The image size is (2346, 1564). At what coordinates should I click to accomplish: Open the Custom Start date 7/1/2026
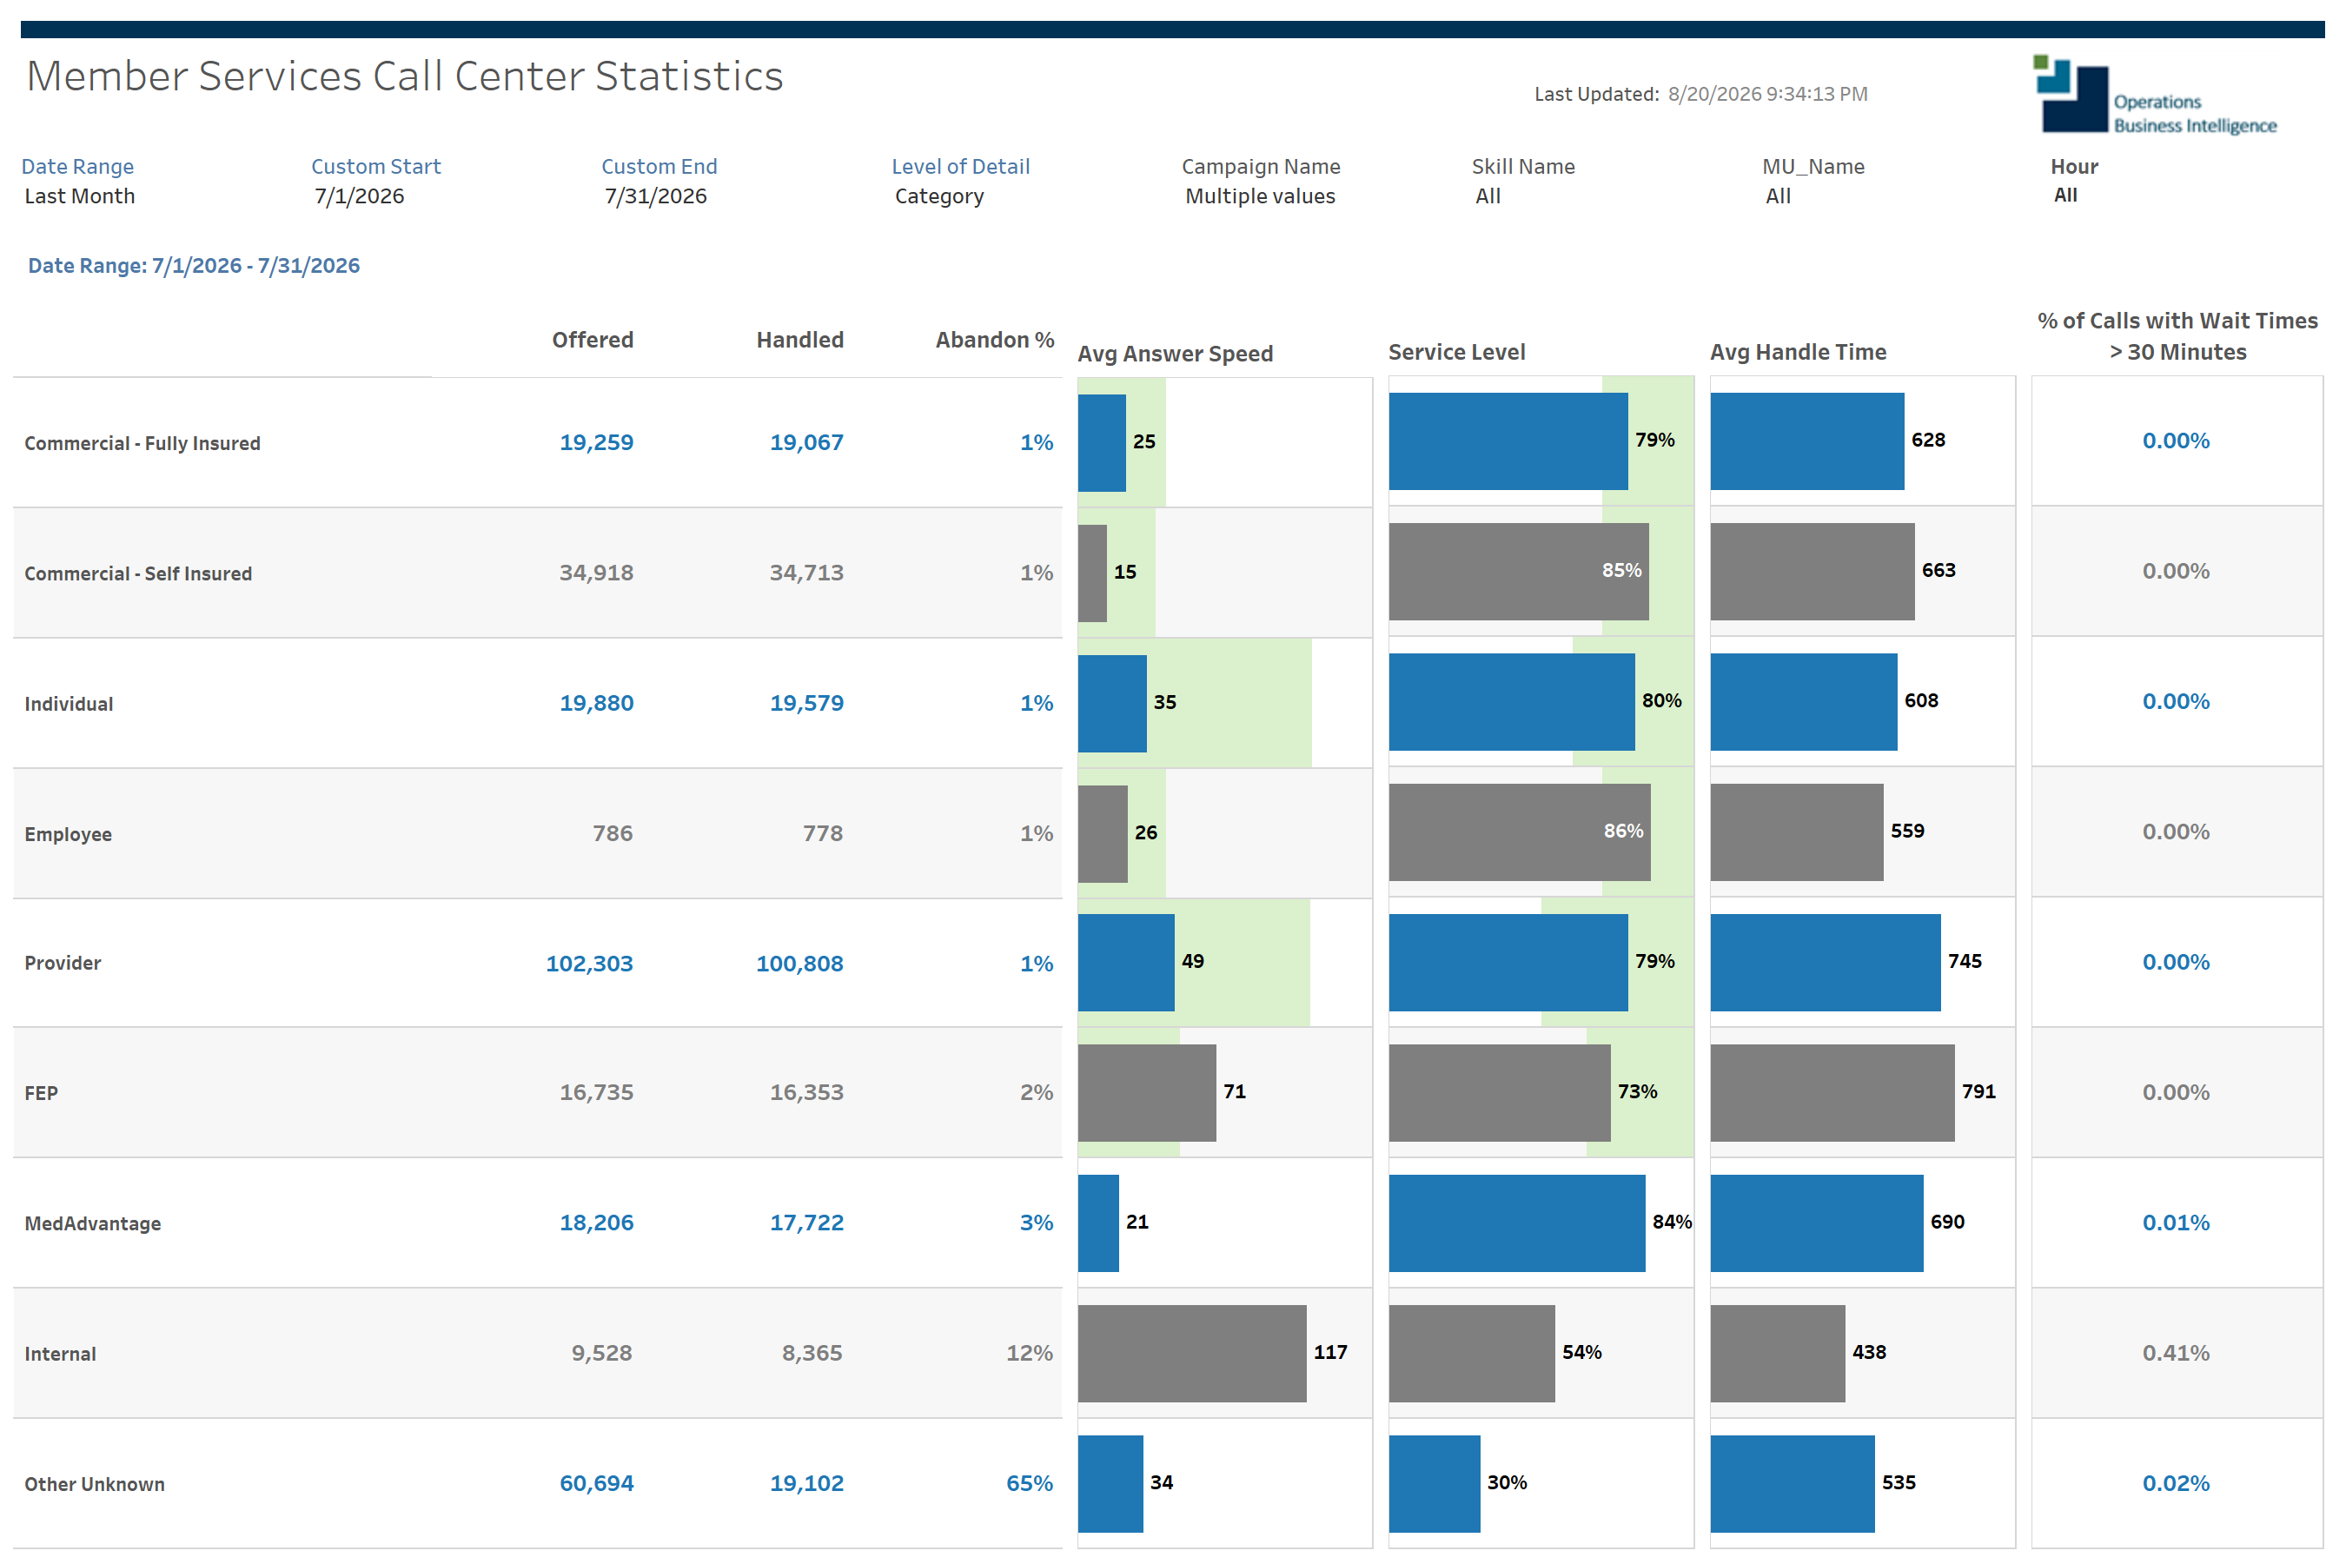tap(359, 196)
